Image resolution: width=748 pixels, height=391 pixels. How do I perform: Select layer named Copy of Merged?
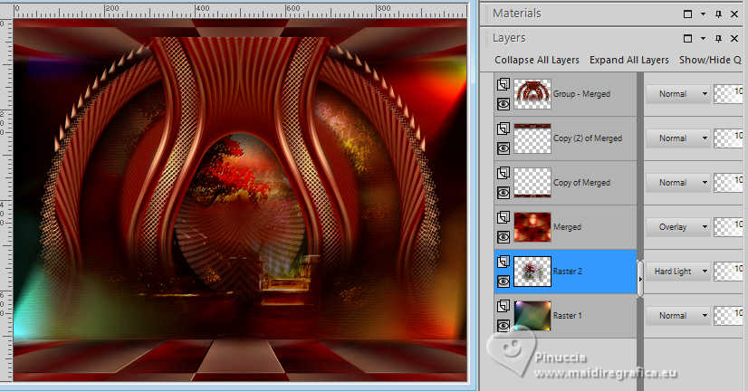point(581,183)
